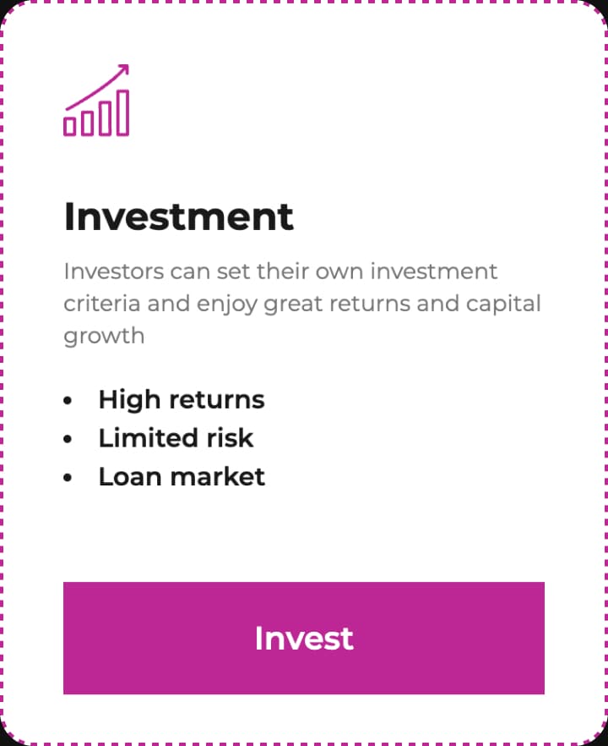Click the bullet dot beside High returns
The width and height of the screenshot is (608, 746).
68,400
